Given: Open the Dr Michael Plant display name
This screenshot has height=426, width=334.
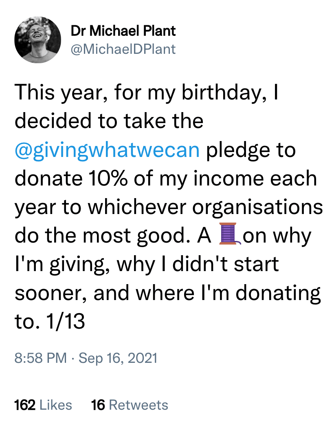Looking at the screenshot, I should 123,31.
